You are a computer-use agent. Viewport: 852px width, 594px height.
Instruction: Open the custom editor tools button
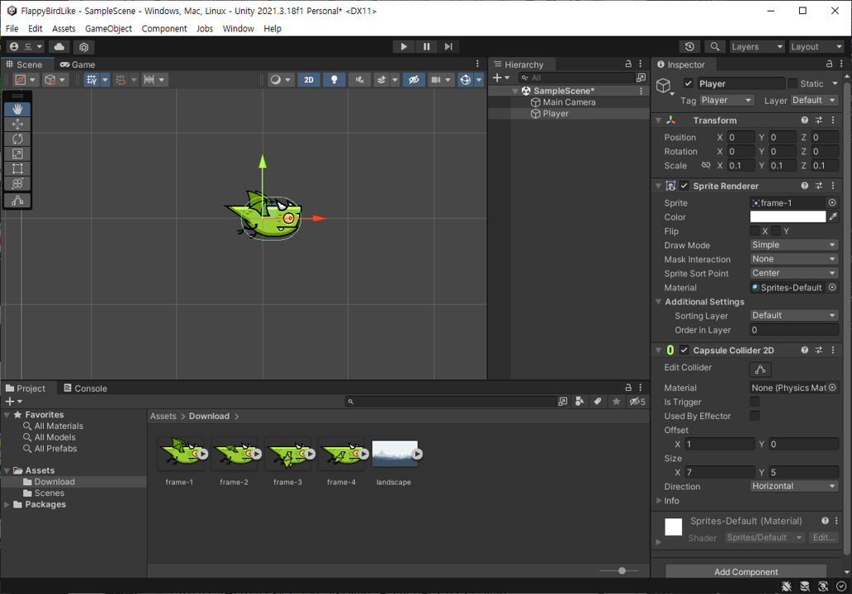coord(17,201)
